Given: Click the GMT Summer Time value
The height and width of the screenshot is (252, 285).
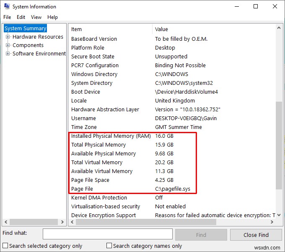Looking at the screenshot, I should (179, 127).
